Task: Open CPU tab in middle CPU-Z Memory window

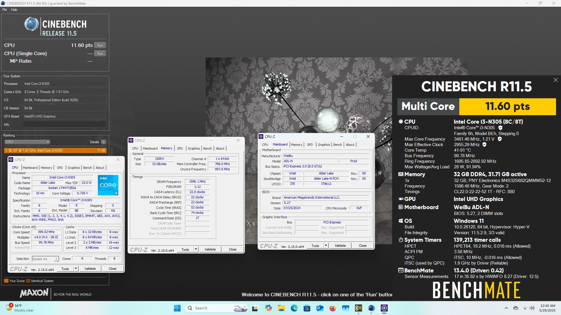Action: tap(135, 148)
